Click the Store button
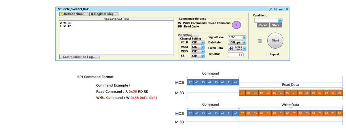Image resolution: width=346 pixels, height=132 pixels. [x=276, y=25]
